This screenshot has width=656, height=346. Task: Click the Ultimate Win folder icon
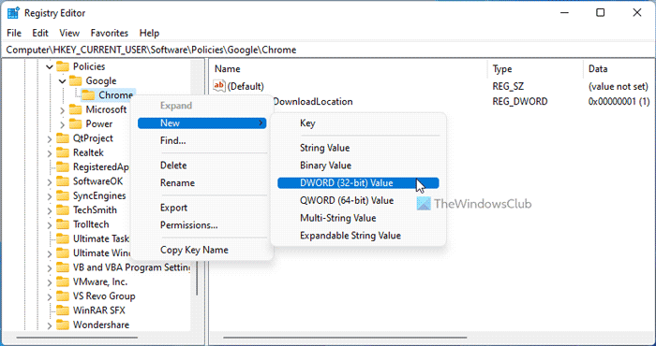tap(63, 252)
